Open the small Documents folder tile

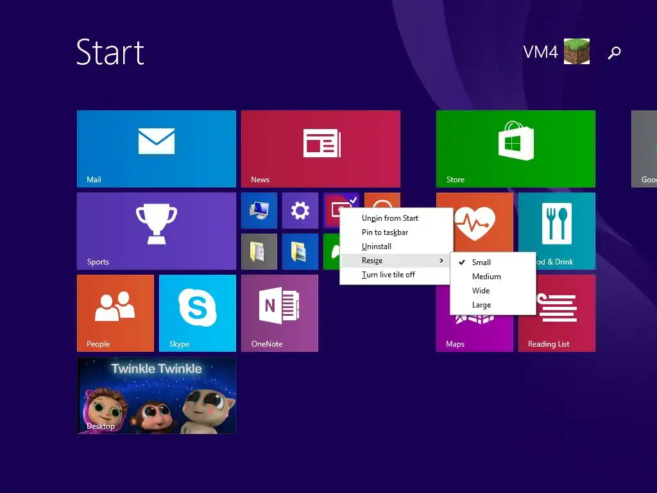pos(259,252)
